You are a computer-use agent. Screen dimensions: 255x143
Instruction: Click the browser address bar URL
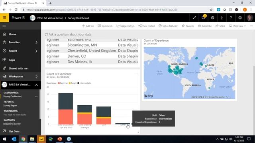(102, 10)
